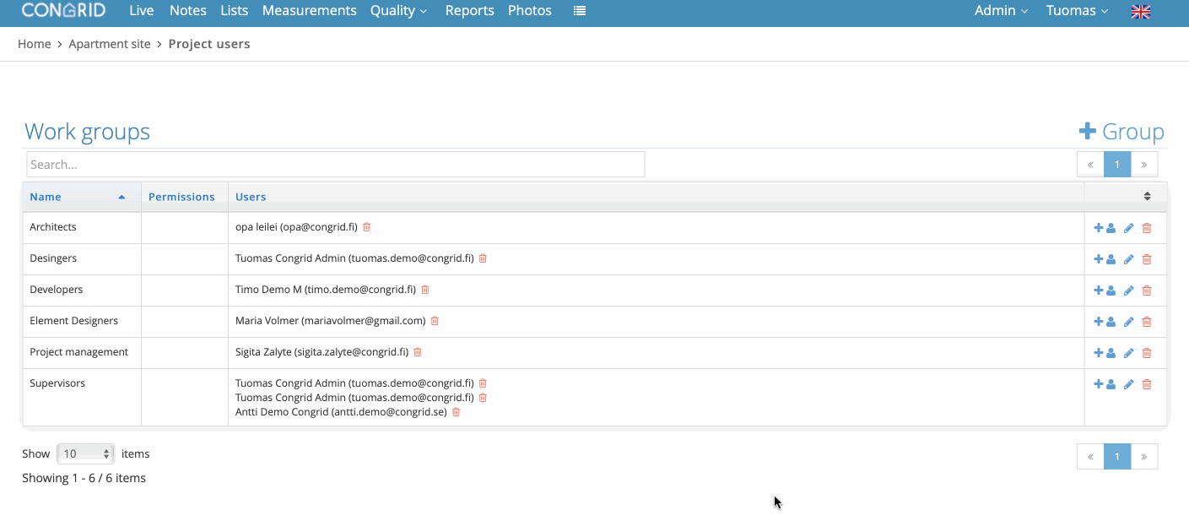The image size is (1189, 532).
Task: Delete the Project management group
Action: pyautogui.click(x=1147, y=353)
